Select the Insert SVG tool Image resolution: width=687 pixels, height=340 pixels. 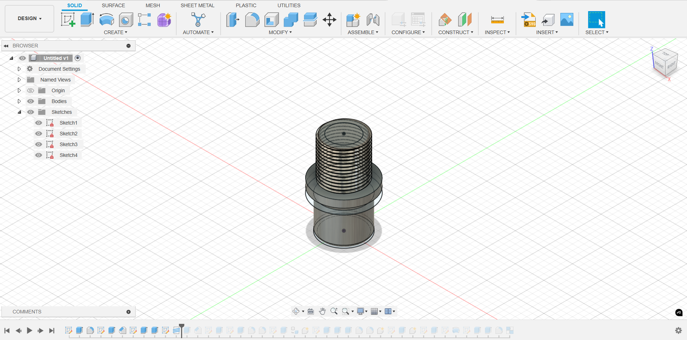pyautogui.click(x=529, y=19)
